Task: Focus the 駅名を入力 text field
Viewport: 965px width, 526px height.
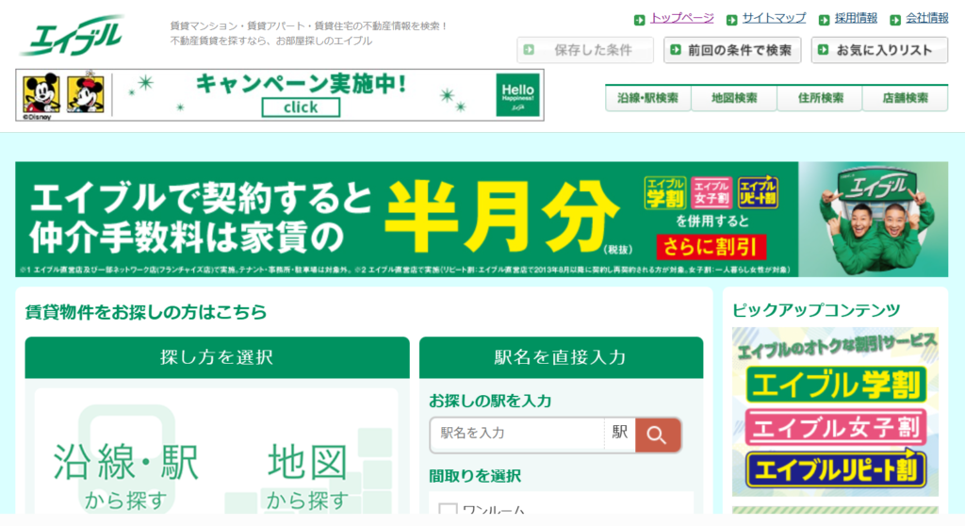Action: pos(517,435)
